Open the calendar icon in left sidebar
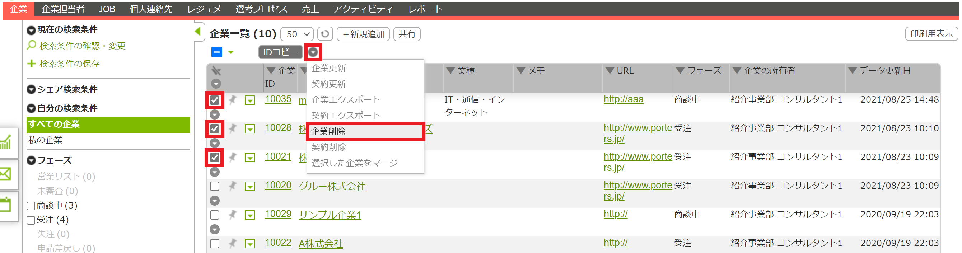 coord(6,205)
